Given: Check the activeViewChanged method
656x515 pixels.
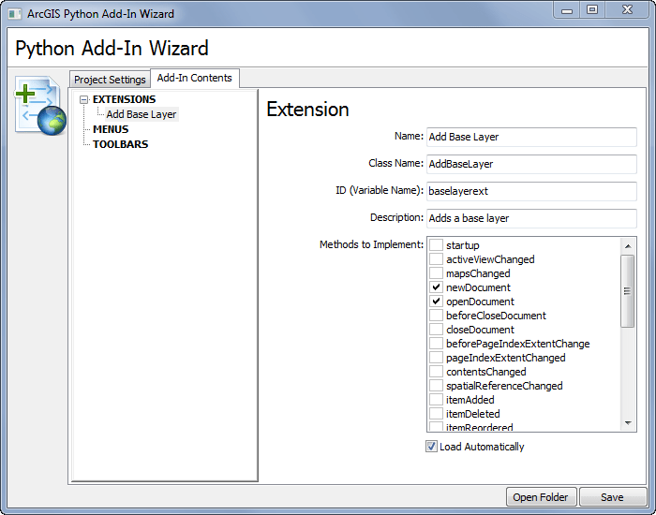Looking at the screenshot, I should pyautogui.click(x=436, y=259).
